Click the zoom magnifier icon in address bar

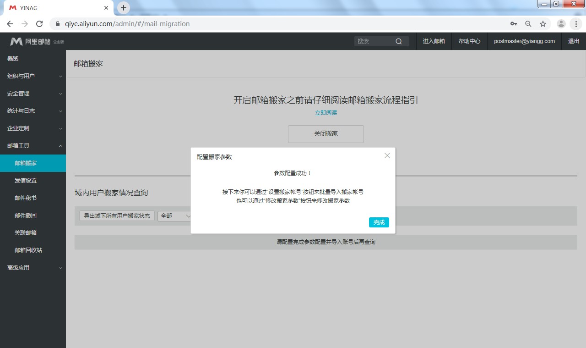[x=528, y=24]
